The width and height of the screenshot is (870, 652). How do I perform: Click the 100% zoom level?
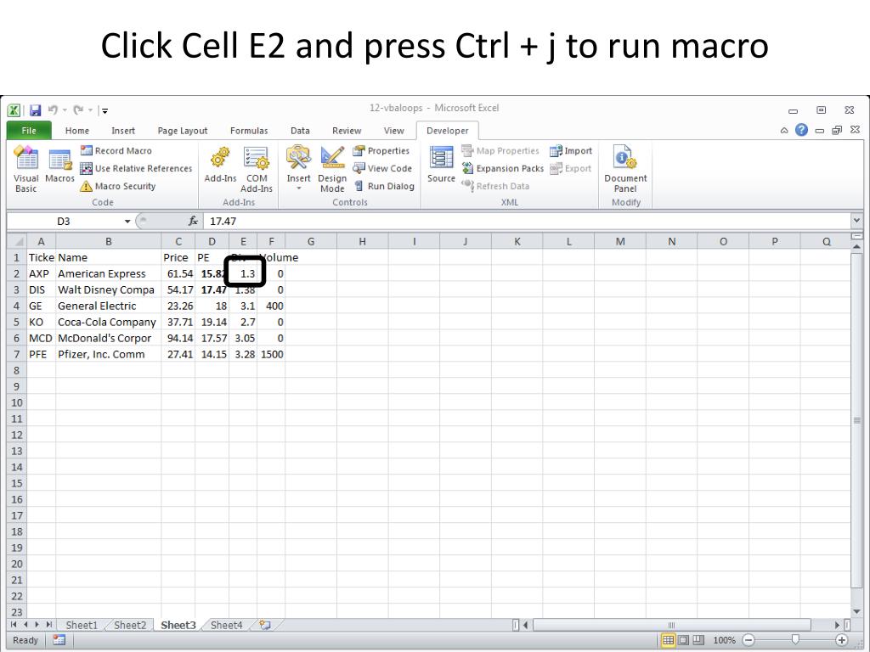[x=724, y=640]
